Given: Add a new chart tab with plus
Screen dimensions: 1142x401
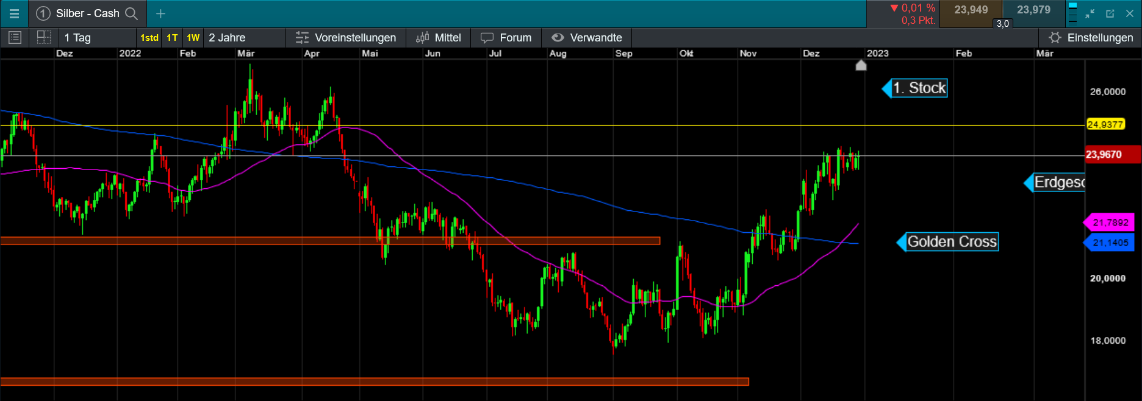Looking at the screenshot, I should [160, 13].
